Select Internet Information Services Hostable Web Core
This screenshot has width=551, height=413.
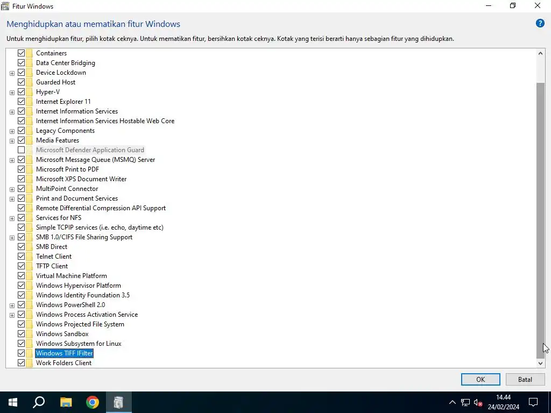[x=105, y=121]
